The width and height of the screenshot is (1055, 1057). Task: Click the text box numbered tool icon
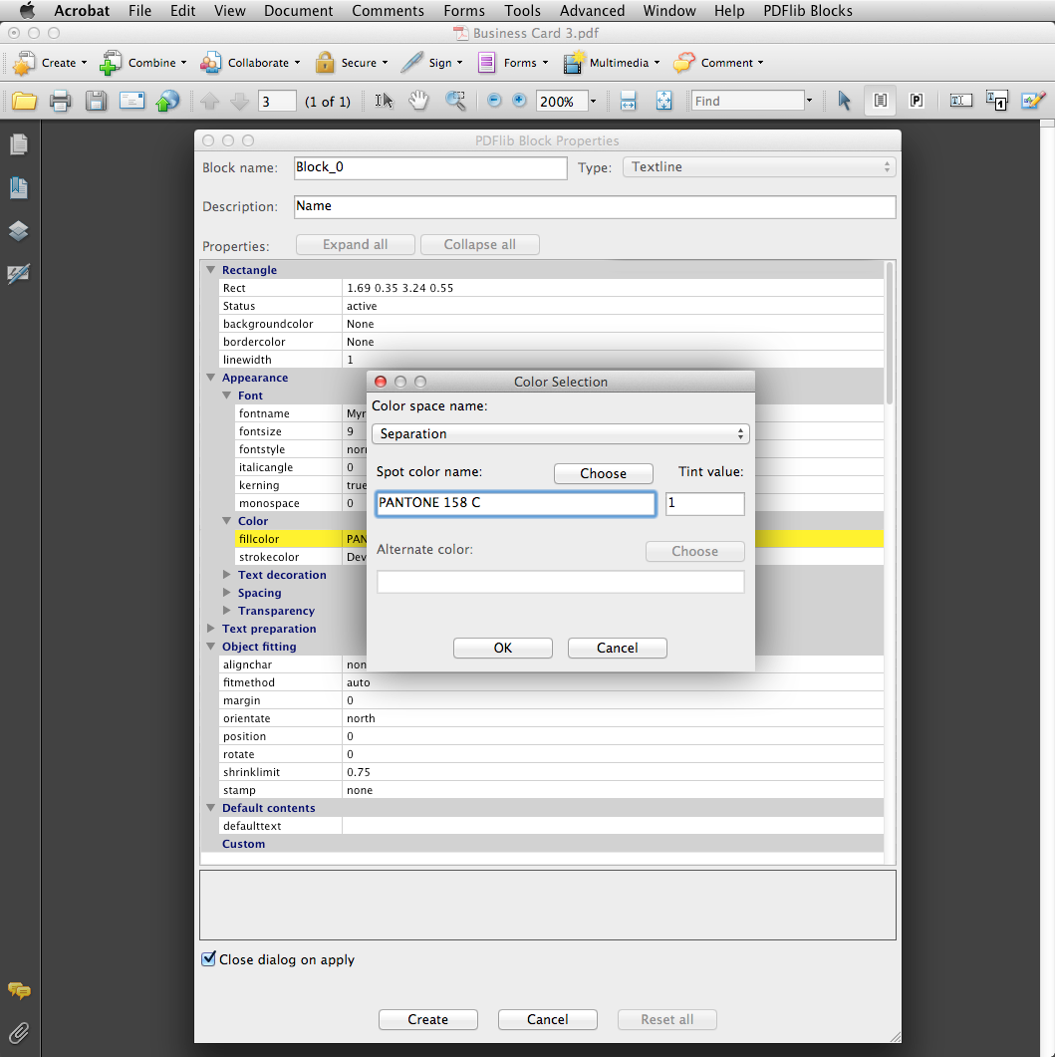(996, 101)
